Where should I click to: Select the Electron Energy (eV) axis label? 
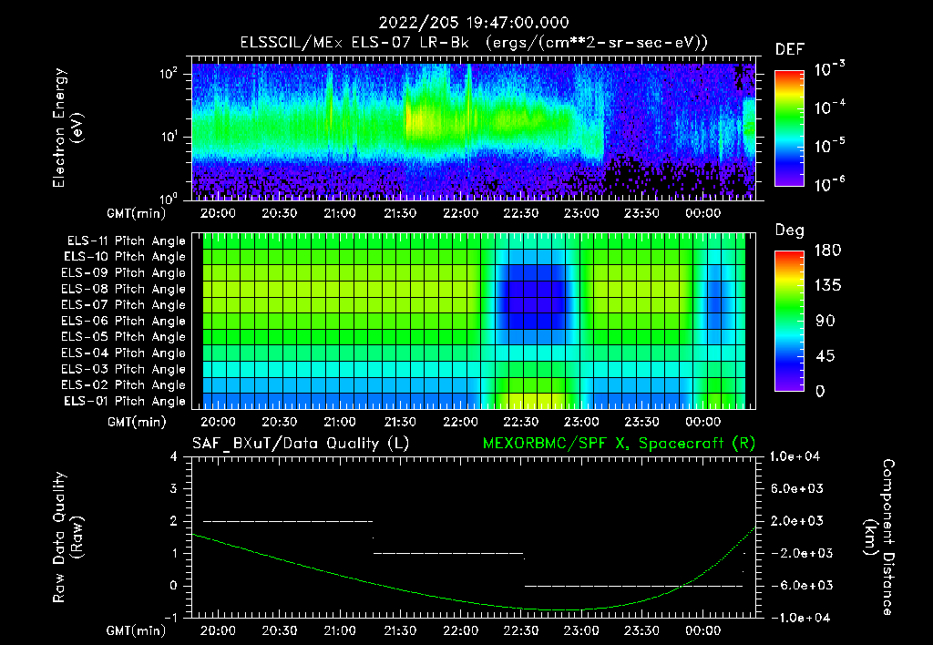coord(67,128)
